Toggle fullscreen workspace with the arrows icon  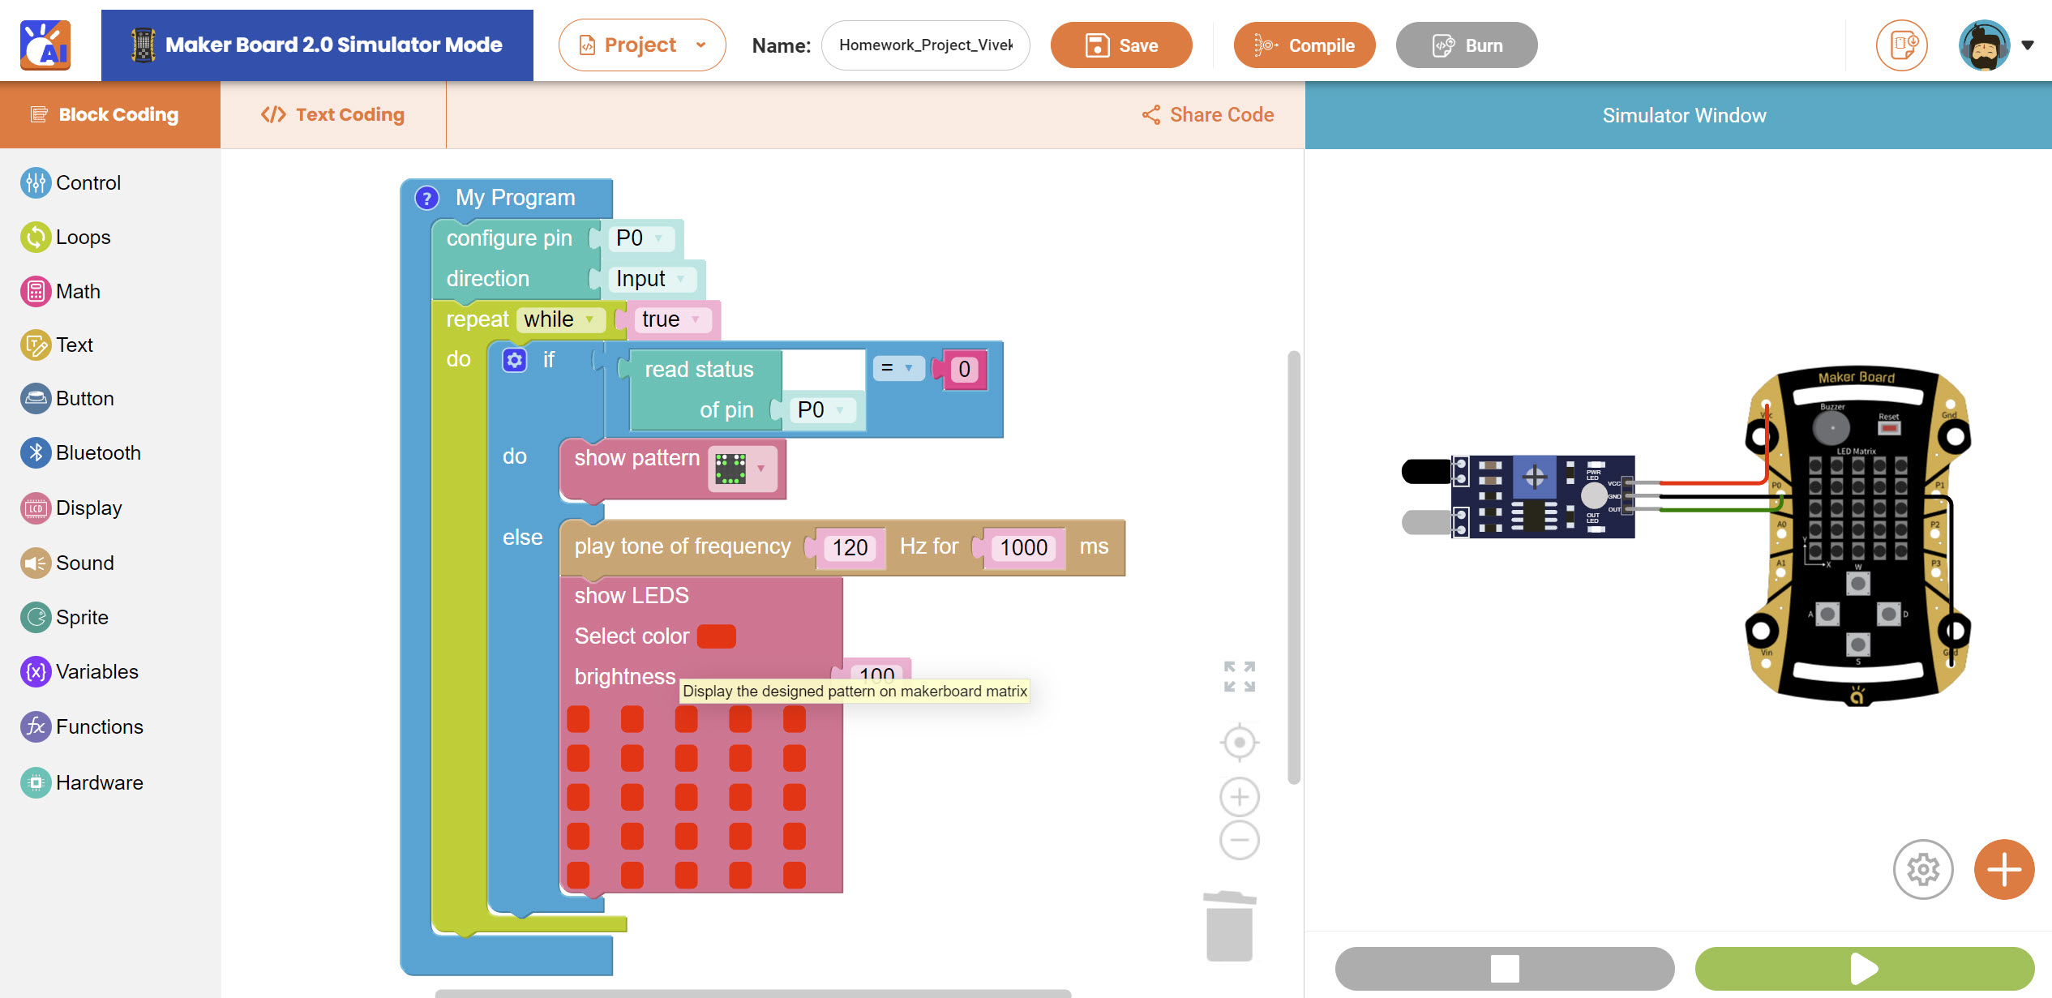click(1239, 676)
